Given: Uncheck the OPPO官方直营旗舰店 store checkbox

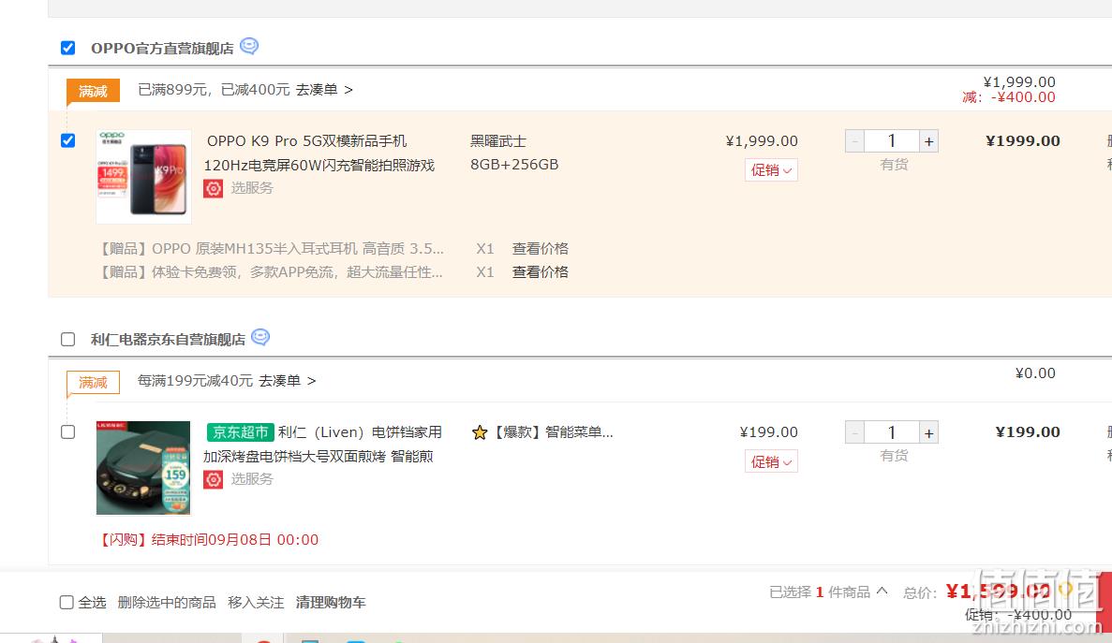Looking at the screenshot, I should [68, 48].
